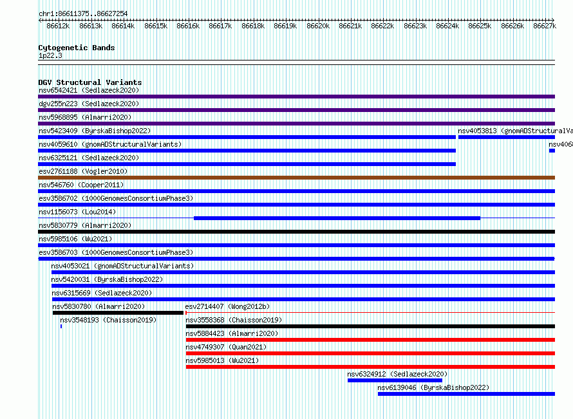Viewport: 573px width, 419px height.
Task: Click the nsv4053021 (gnomADStructuralVariants) label
Action: point(122,266)
